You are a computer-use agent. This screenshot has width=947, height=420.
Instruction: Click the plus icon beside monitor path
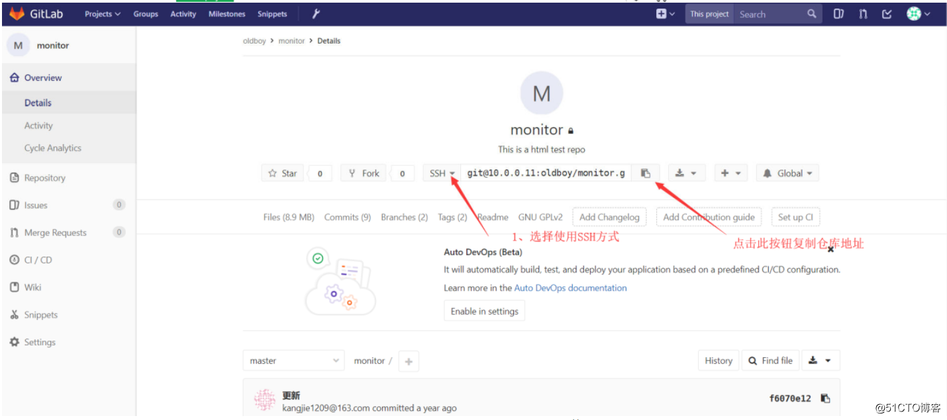(409, 361)
